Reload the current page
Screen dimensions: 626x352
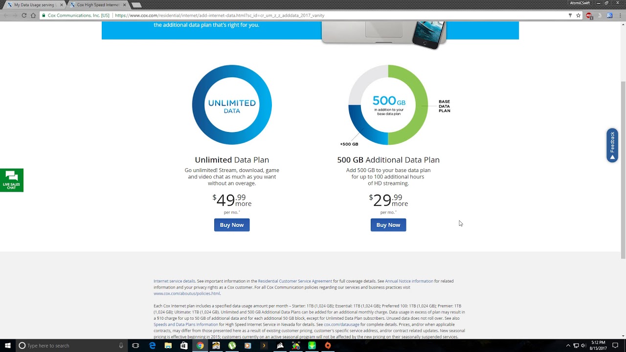click(x=24, y=15)
